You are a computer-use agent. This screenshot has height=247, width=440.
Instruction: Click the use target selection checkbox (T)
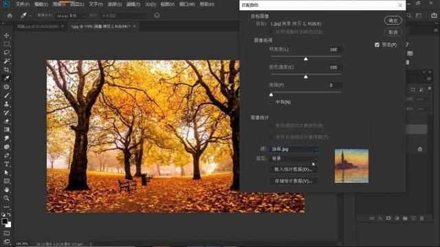click(x=271, y=137)
